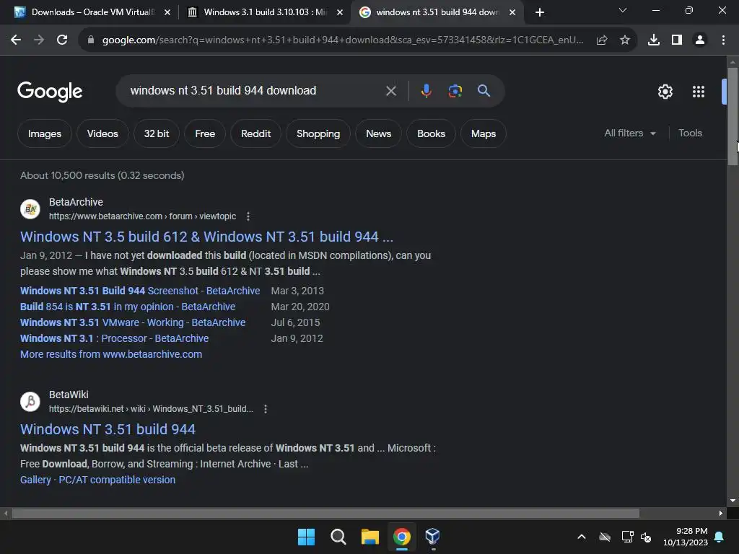Open the Windows Start menu
The image size is (739, 554).
click(x=306, y=537)
